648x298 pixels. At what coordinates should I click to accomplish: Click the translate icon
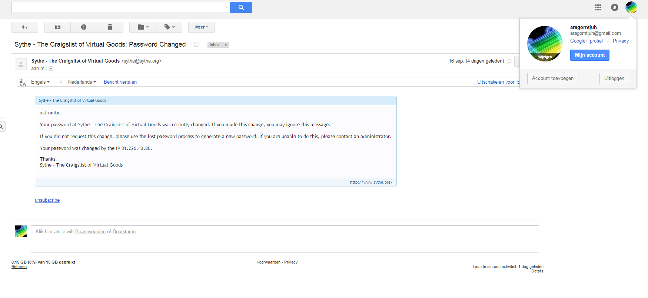[x=22, y=82]
